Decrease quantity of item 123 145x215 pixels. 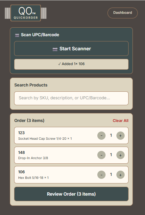[101, 136]
